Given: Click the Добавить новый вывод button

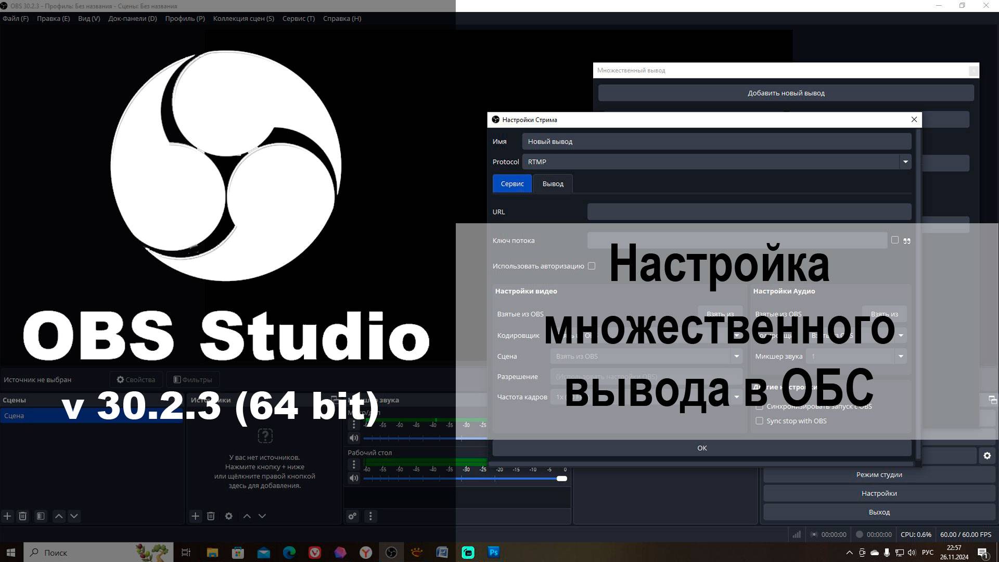Looking at the screenshot, I should point(786,93).
